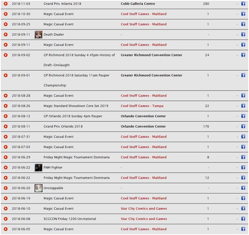Open the Death Dealer achievement thumbnail
This screenshot has height=235, width=249.
38,35
